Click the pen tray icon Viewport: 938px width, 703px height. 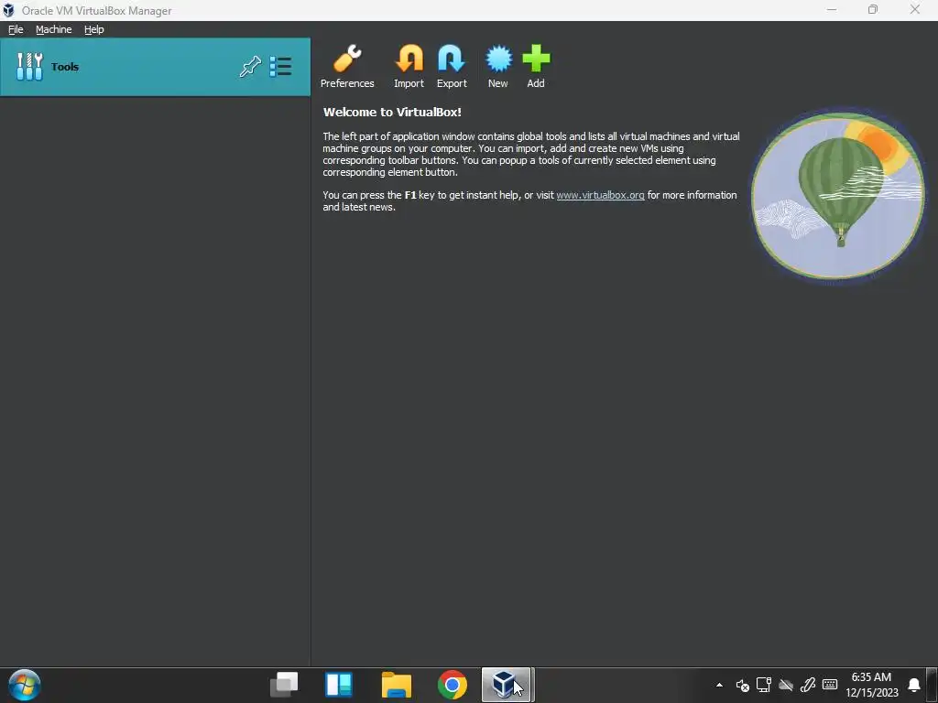(x=808, y=685)
